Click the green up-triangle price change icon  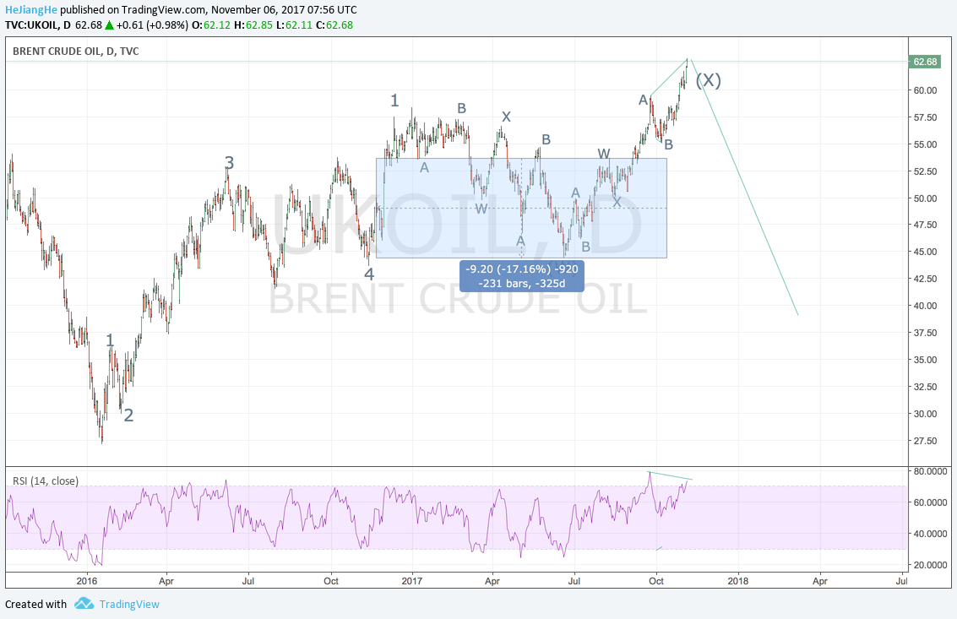109,25
